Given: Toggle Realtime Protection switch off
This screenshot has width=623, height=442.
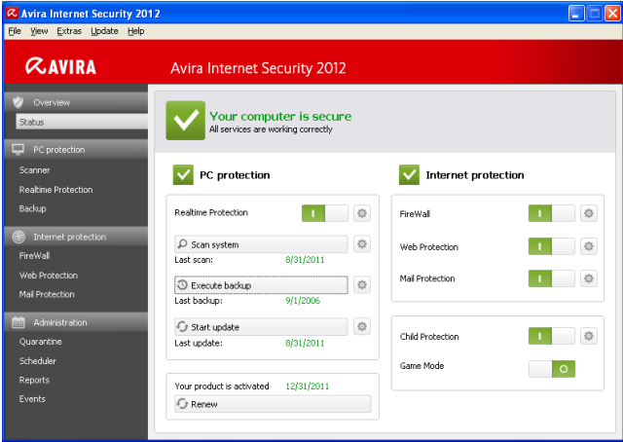Looking at the screenshot, I should tap(325, 213).
